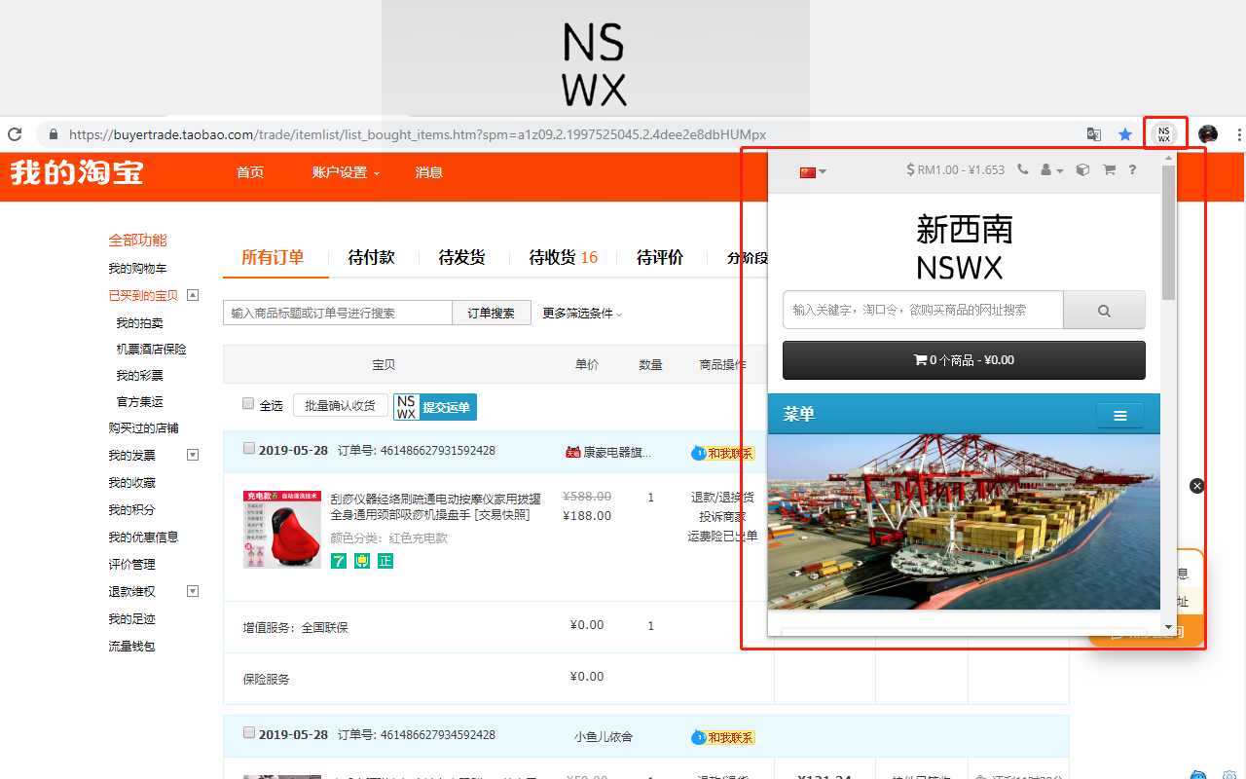This screenshot has height=779, width=1246.
Task: Tick the 全选 select-all checkbox
Action: tap(248, 404)
